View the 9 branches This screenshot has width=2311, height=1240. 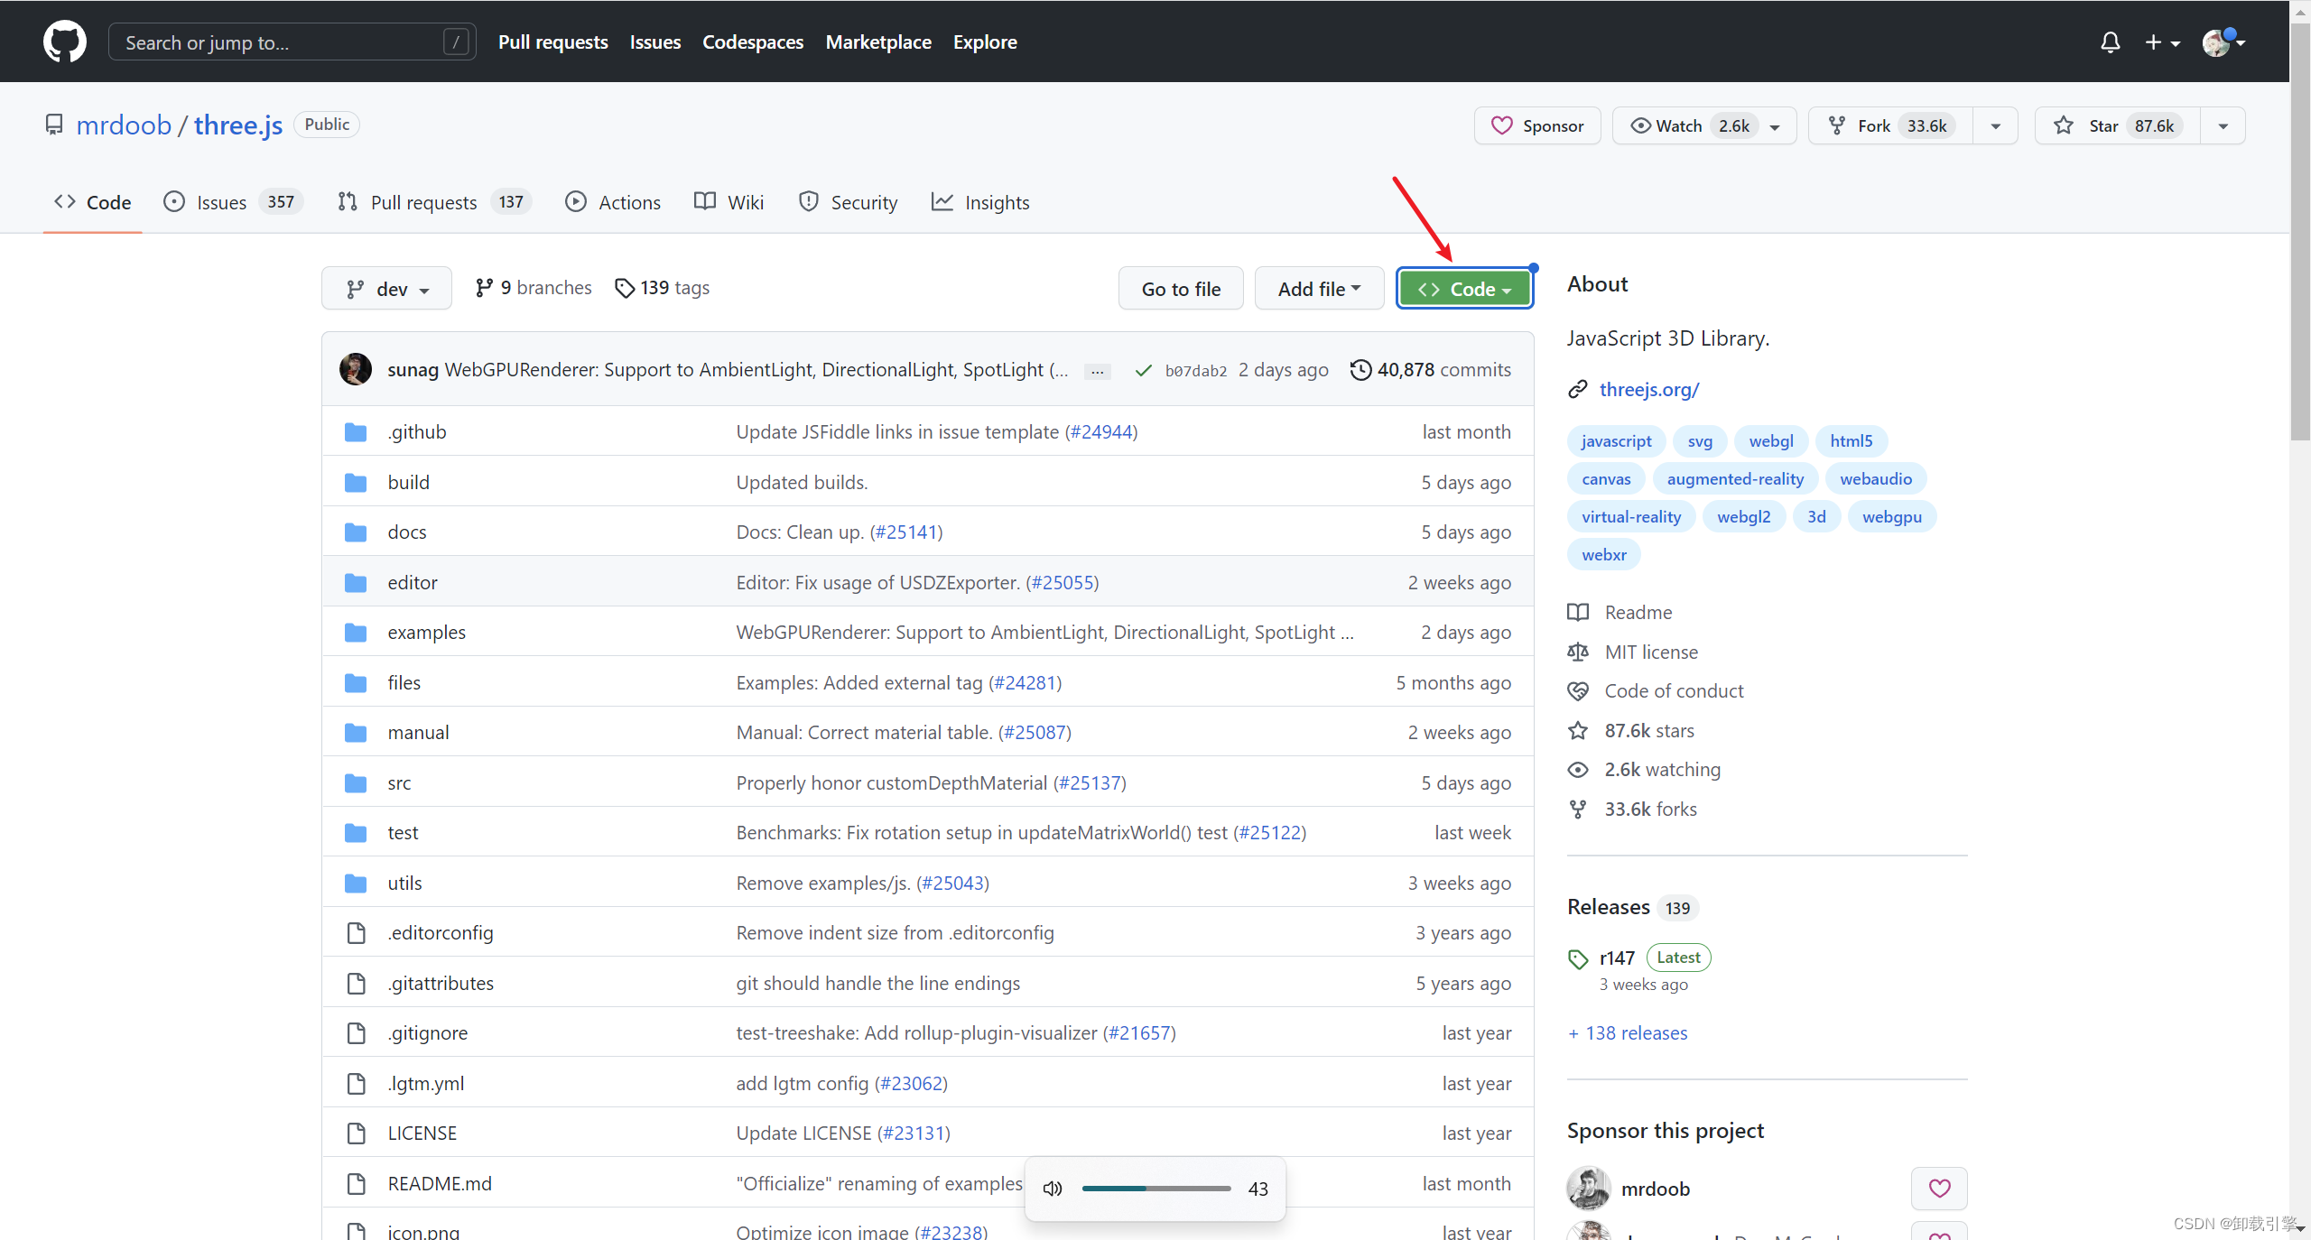534,288
